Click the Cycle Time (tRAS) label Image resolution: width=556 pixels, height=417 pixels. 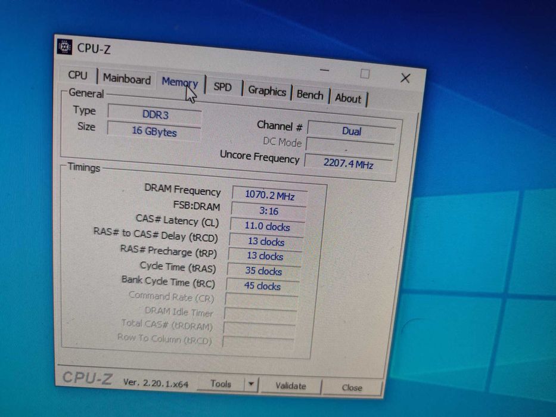point(178,267)
